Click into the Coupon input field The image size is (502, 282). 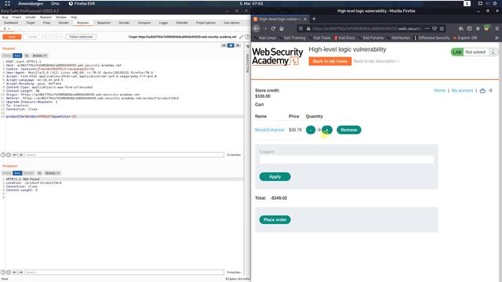[347, 160]
